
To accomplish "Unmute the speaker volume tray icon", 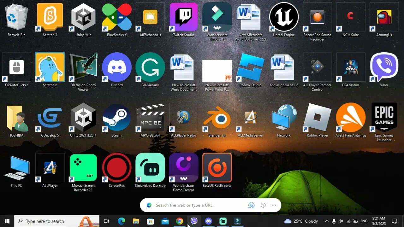I will pos(341,221).
